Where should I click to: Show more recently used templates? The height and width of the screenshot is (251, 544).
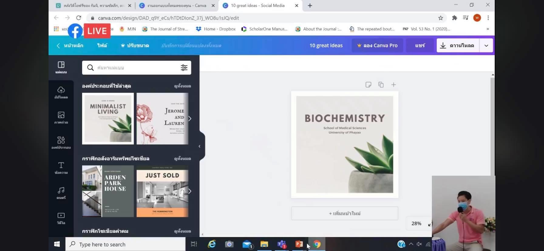pyautogui.click(x=190, y=119)
